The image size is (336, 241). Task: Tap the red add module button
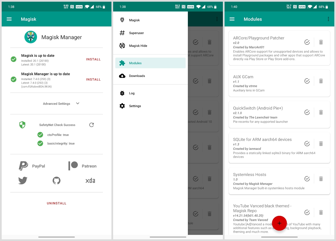[279, 223]
